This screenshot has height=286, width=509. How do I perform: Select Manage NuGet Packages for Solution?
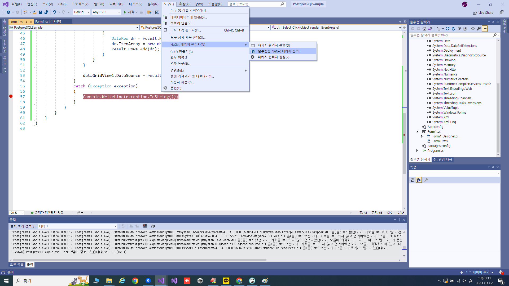tap(279, 51)
